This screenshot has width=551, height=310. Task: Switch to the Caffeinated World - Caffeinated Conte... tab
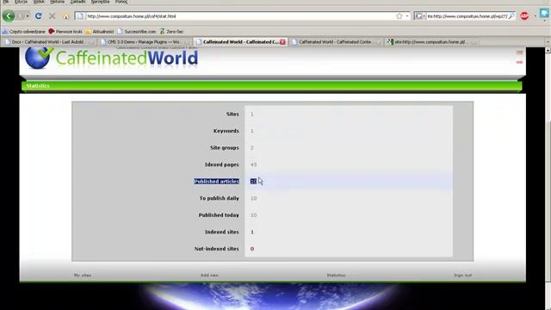(x=336, y=42)
